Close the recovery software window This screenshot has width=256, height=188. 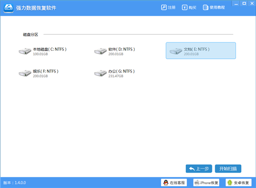coord(252,4)
